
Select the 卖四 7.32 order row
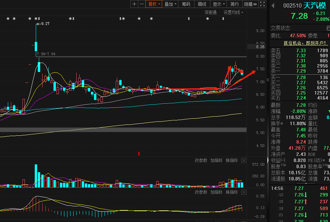[x=300, y=56]
